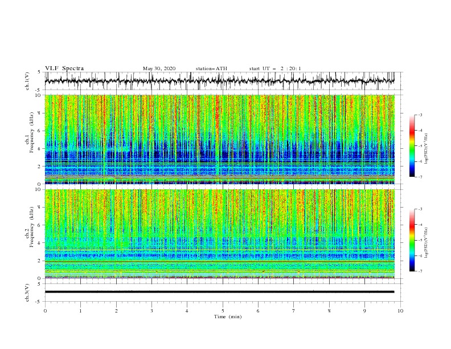
Task: Click the "-5" tick on ch.3(V) axis
Action: click(x=39, y=302)
